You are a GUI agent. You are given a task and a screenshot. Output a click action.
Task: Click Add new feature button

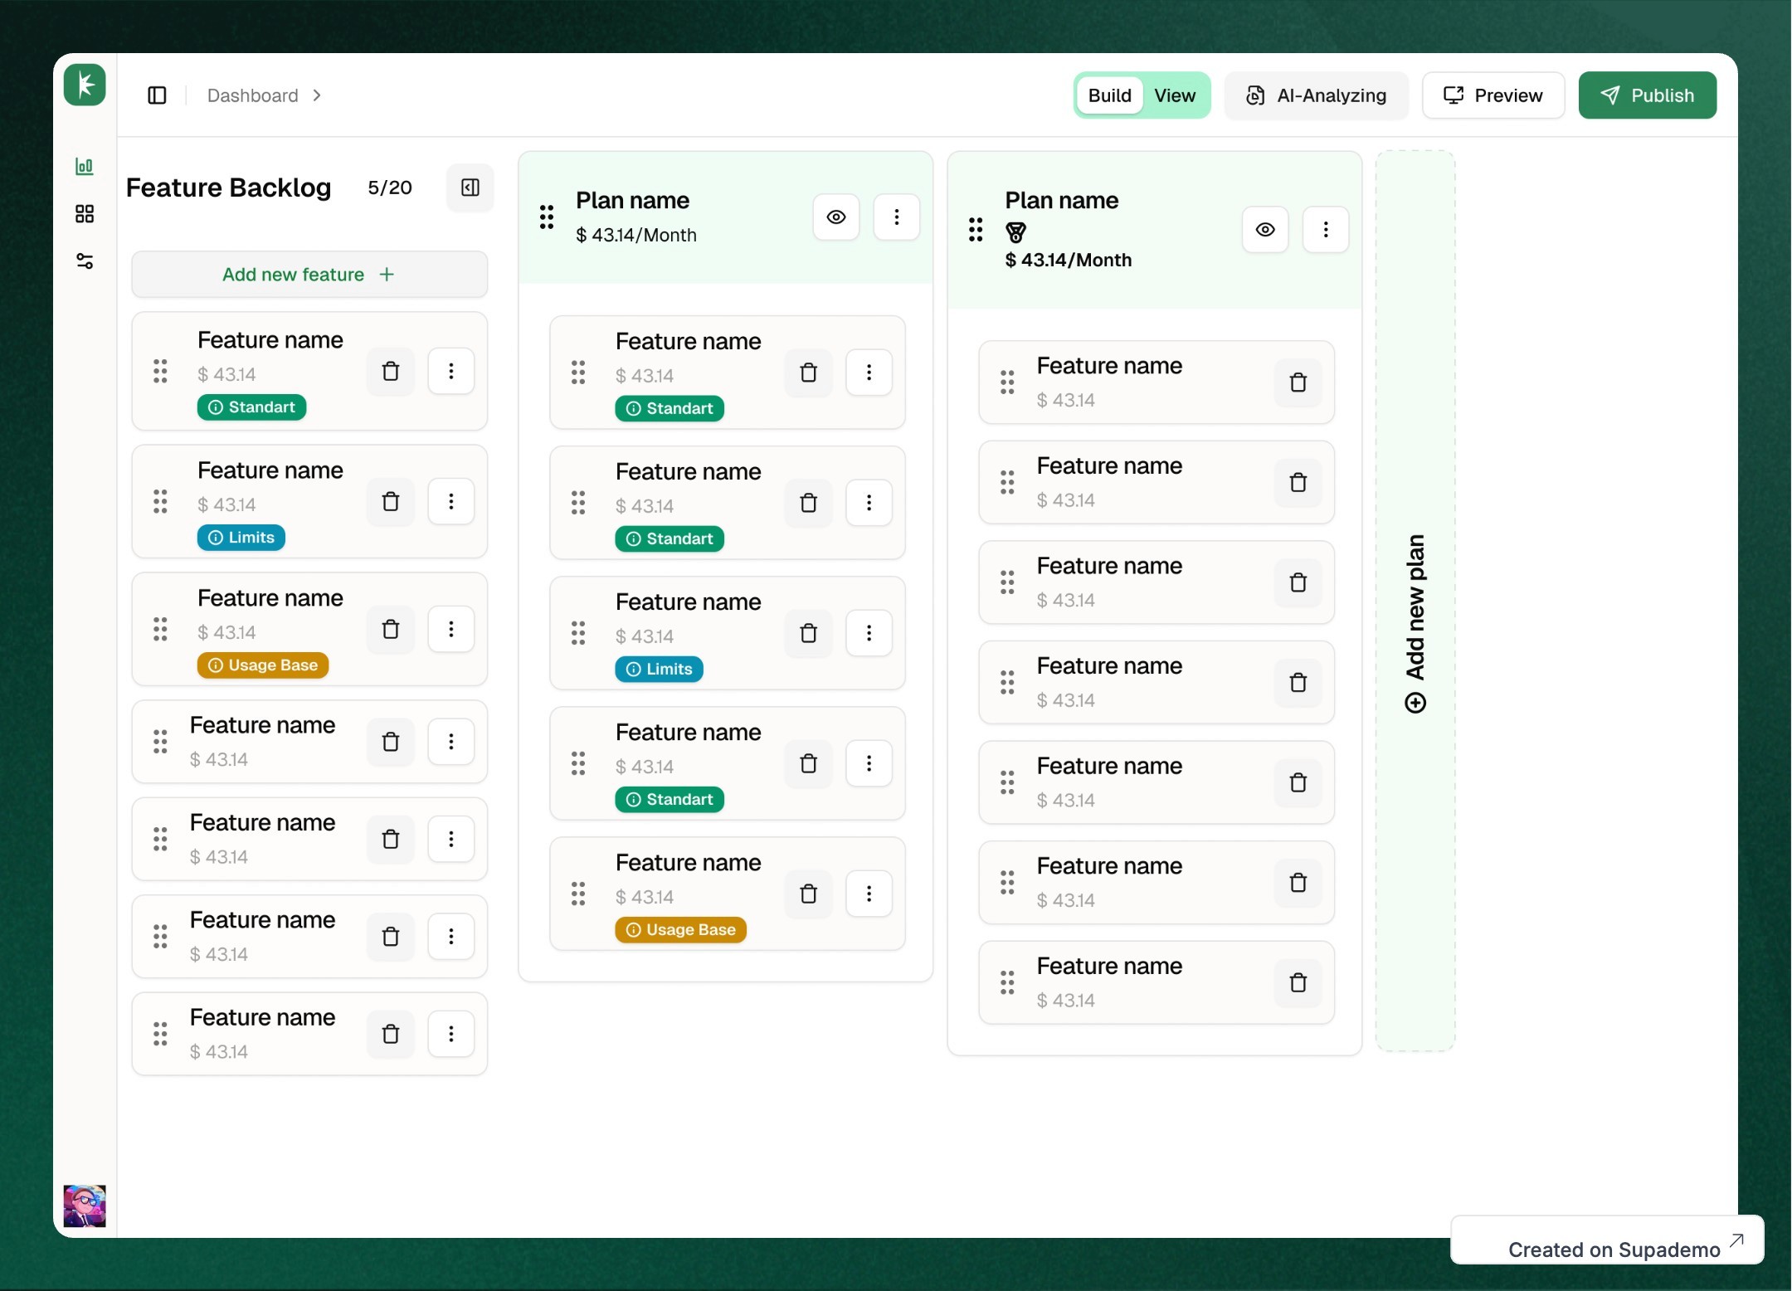pyautogui.click(x=309, y=275)
